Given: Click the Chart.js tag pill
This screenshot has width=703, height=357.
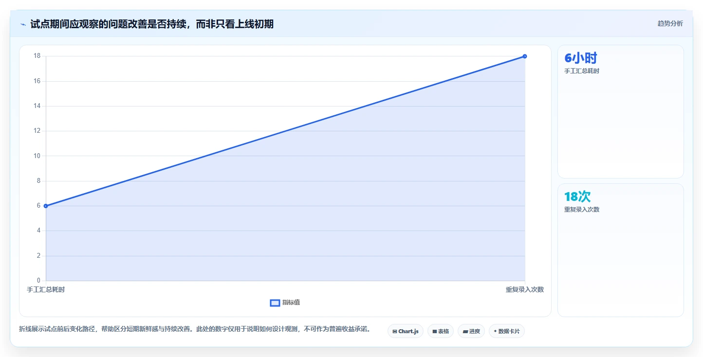Looking at the screenshot, I should coord(406,331).
